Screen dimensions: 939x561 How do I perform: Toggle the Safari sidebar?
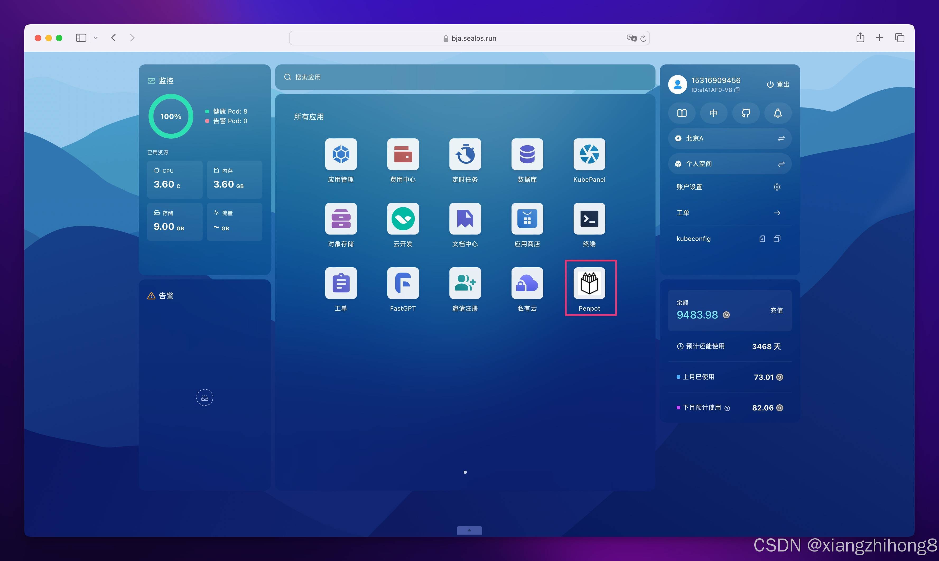pos(81,38)
